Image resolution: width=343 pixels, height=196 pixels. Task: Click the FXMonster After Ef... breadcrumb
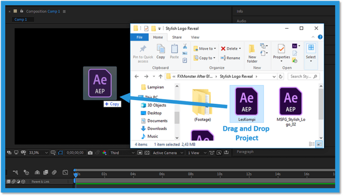[195, 76]
